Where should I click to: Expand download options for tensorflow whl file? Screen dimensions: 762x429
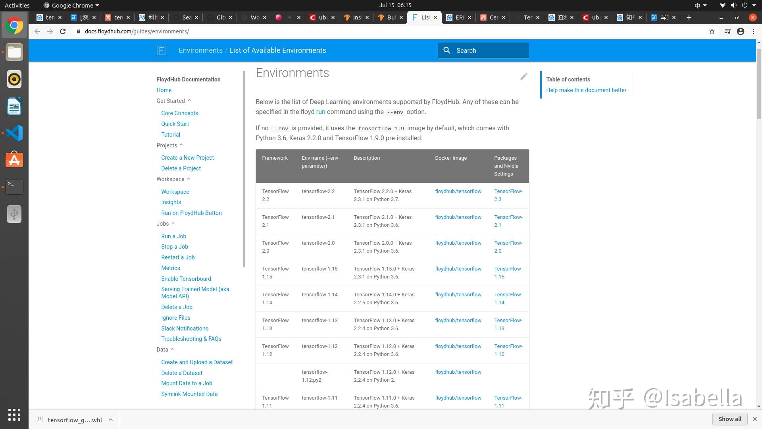(111, 419)
